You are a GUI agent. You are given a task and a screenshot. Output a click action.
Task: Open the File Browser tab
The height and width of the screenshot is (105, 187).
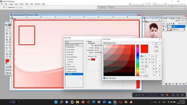[103, 8]
